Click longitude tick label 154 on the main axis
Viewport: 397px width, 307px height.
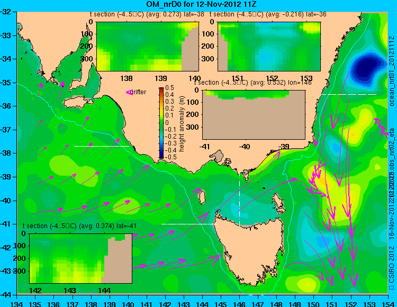pyautogui.click(x=387, y=304)
